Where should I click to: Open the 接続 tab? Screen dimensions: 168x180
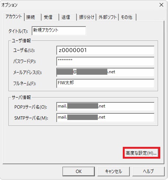[x=33, y=17]
